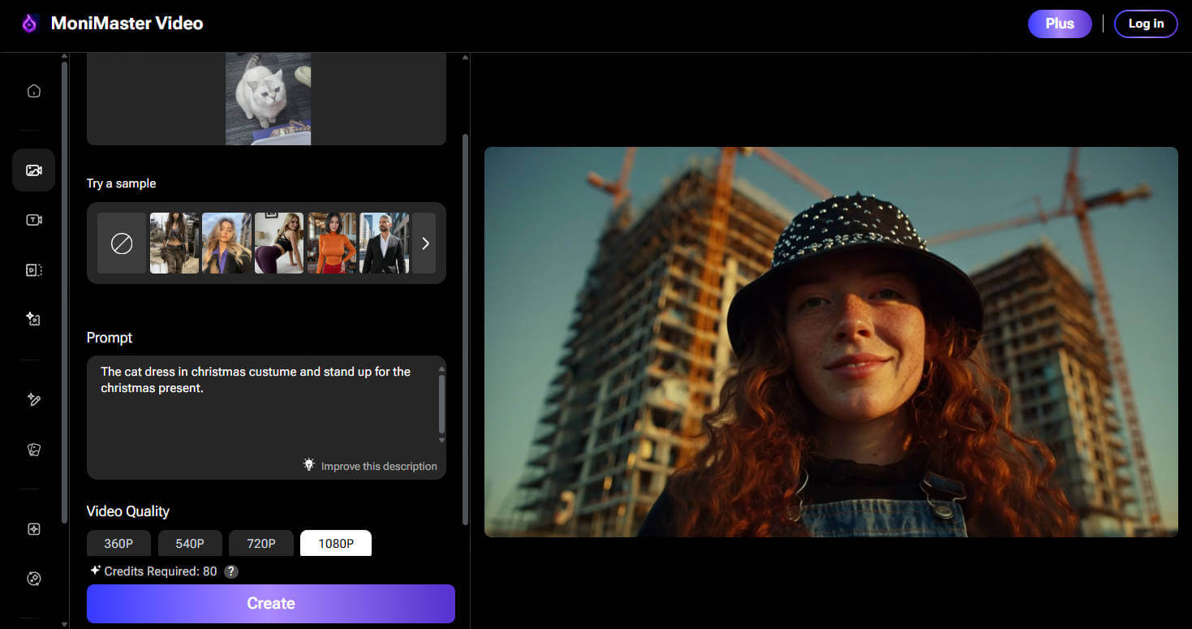Open the Log in page
1192x629 pixels.
coord(1145,24)
